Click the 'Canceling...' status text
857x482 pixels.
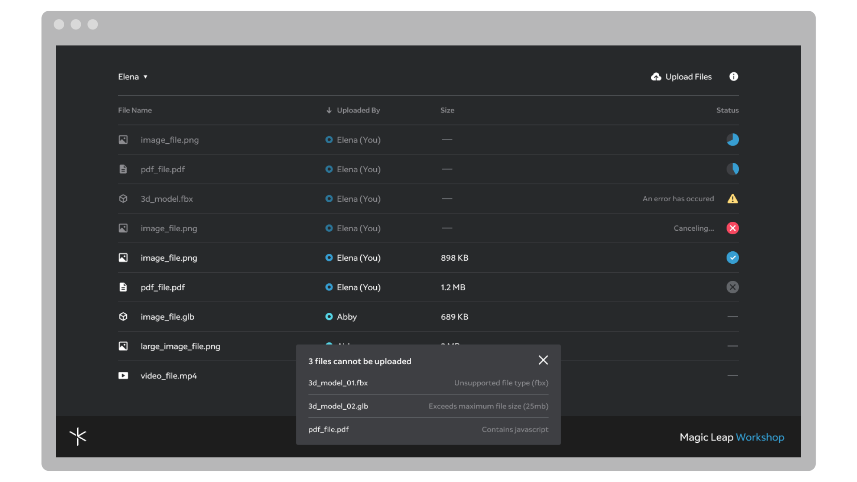694,228
